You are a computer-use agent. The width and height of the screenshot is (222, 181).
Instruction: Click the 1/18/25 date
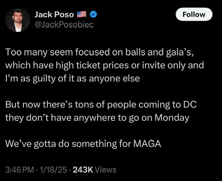coord(53,170)
